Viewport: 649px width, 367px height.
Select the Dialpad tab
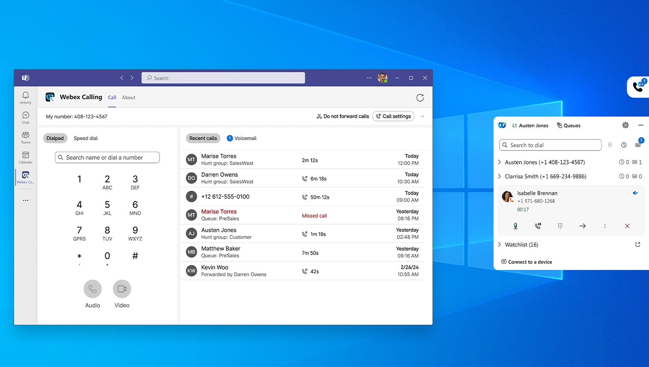pyautogui.click(x=55, y=138)
